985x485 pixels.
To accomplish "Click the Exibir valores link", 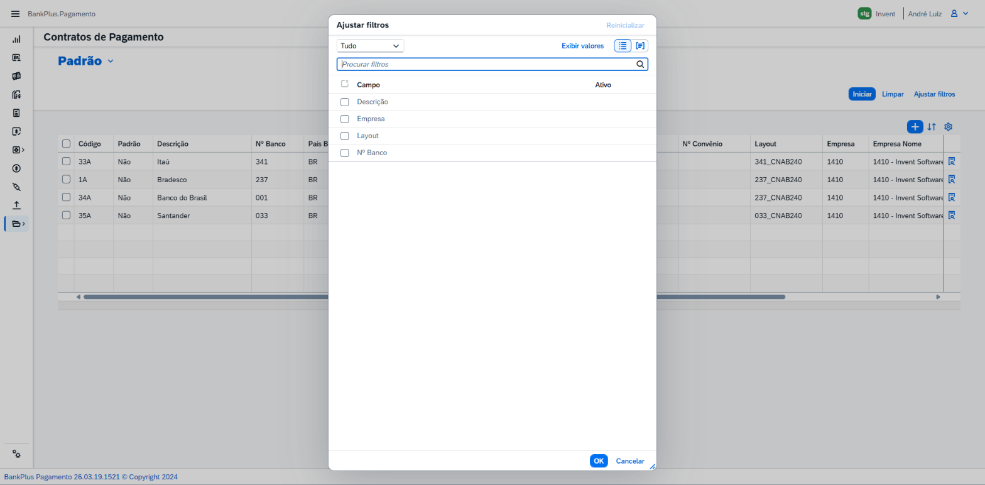I will (x=582, y=46).
